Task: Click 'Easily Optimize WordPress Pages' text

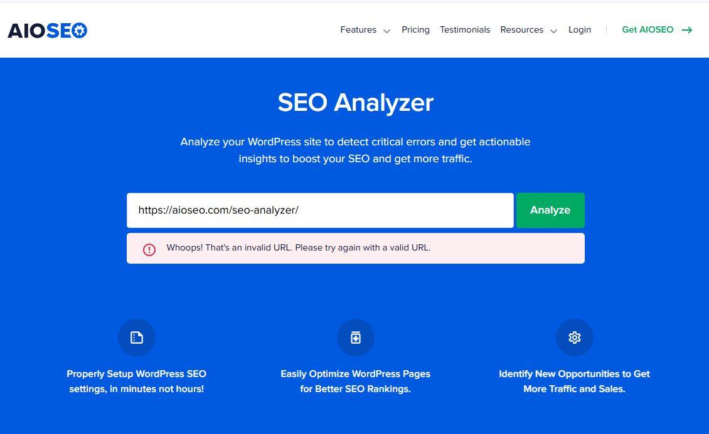Action: (x=355, y=374)
